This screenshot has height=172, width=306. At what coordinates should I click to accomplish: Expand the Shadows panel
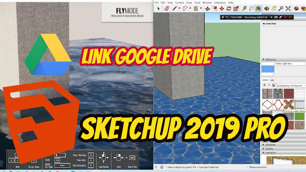coord(263,145)
